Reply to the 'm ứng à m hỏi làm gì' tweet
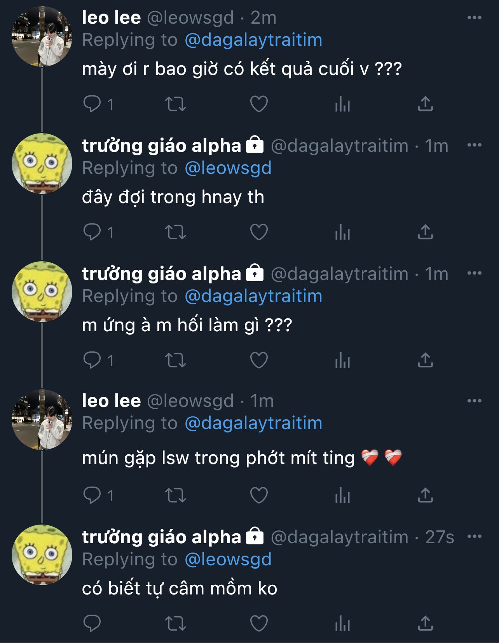This screenshot has height=643, width=499. click(92, 360)
